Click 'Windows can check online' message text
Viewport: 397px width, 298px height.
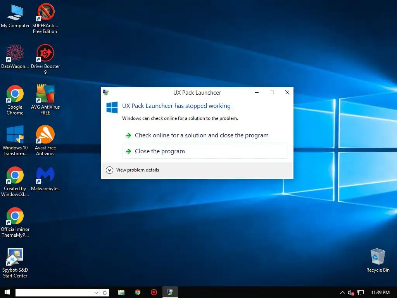coord(180,118)
